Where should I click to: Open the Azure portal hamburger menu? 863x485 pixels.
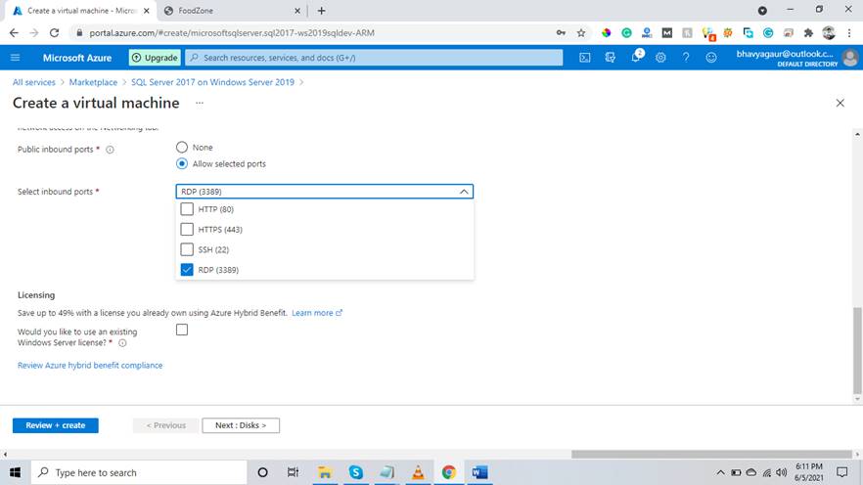(16, 57)
